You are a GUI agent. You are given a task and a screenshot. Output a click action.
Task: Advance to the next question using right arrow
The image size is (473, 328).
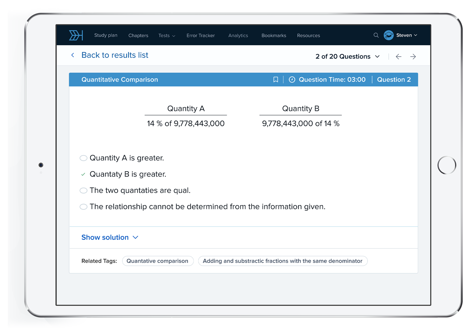[413, 56]
